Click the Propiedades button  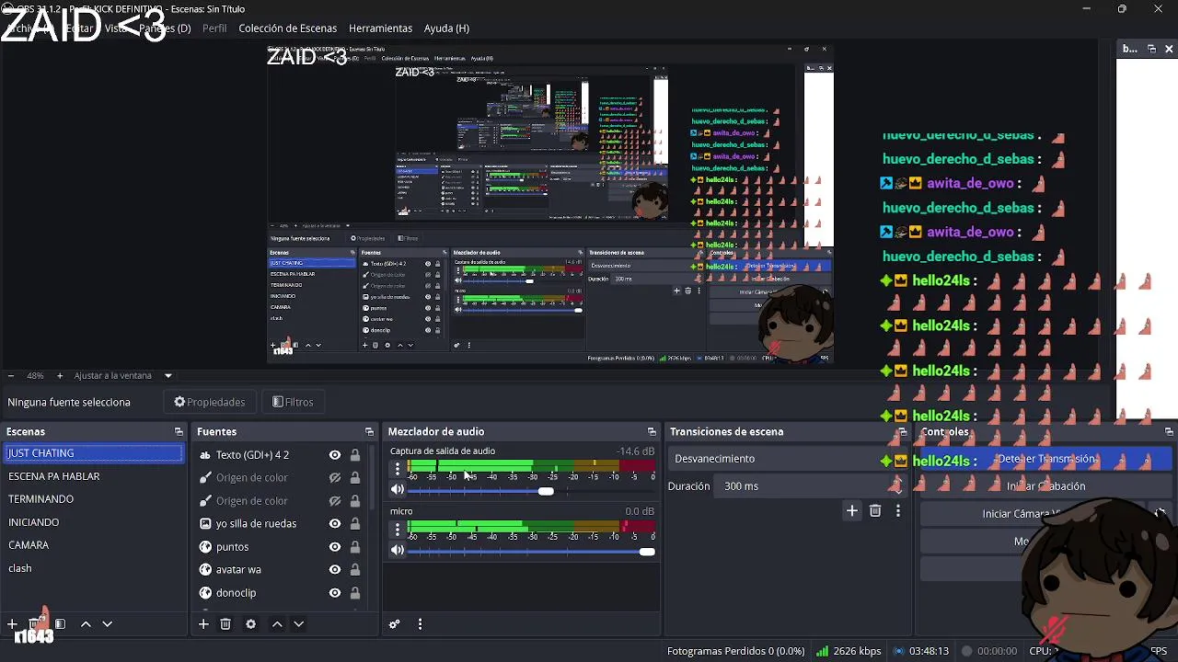click(x=210, y=402)
